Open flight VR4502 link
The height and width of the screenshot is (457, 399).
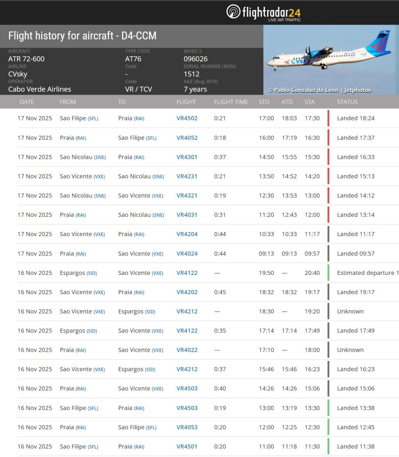(187, 118)
